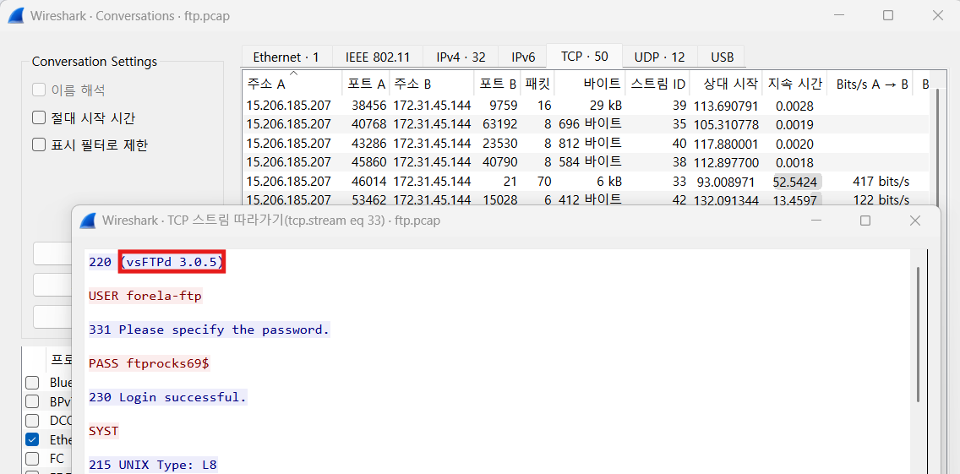Select the port 43286 cell
The width and height of the screenshot is (960, 474).
[368, 144]
